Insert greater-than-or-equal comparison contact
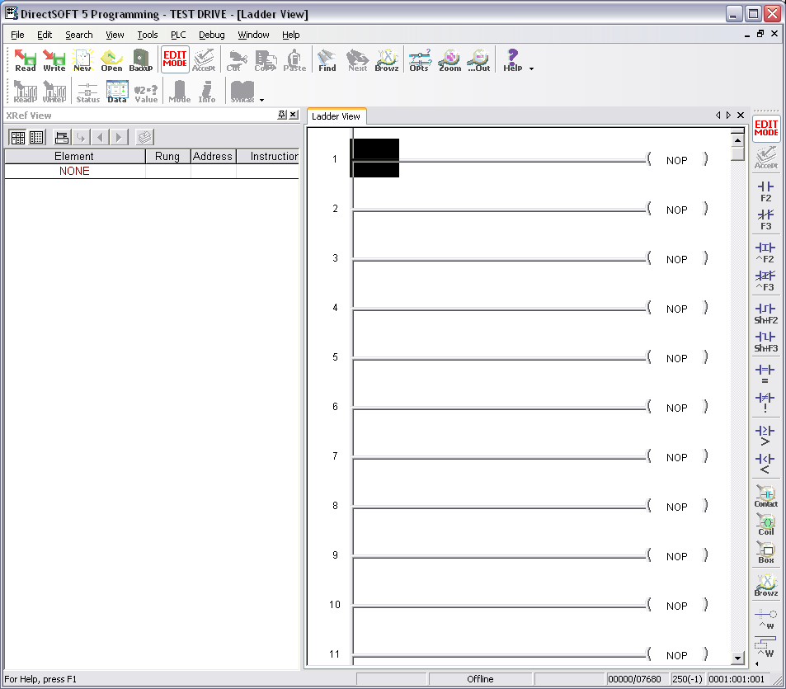 [x=765, y=435]
